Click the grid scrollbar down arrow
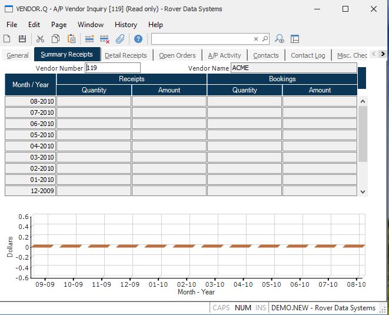This screenshot has height=315, width=389. click(363, 191)
